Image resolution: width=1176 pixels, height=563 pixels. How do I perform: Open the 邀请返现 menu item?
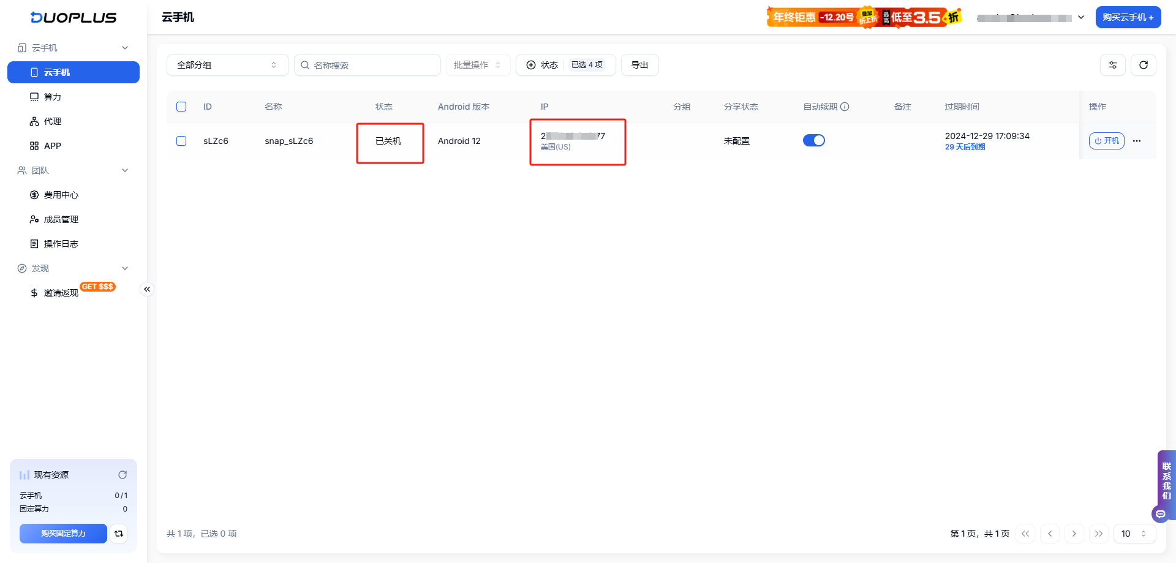coord(61,292)
